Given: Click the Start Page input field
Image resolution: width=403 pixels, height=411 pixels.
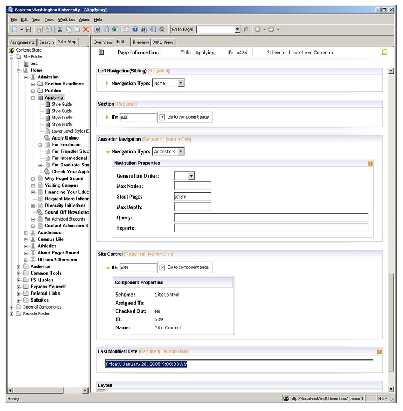Looking at the screenshot, I should (193, 196).
